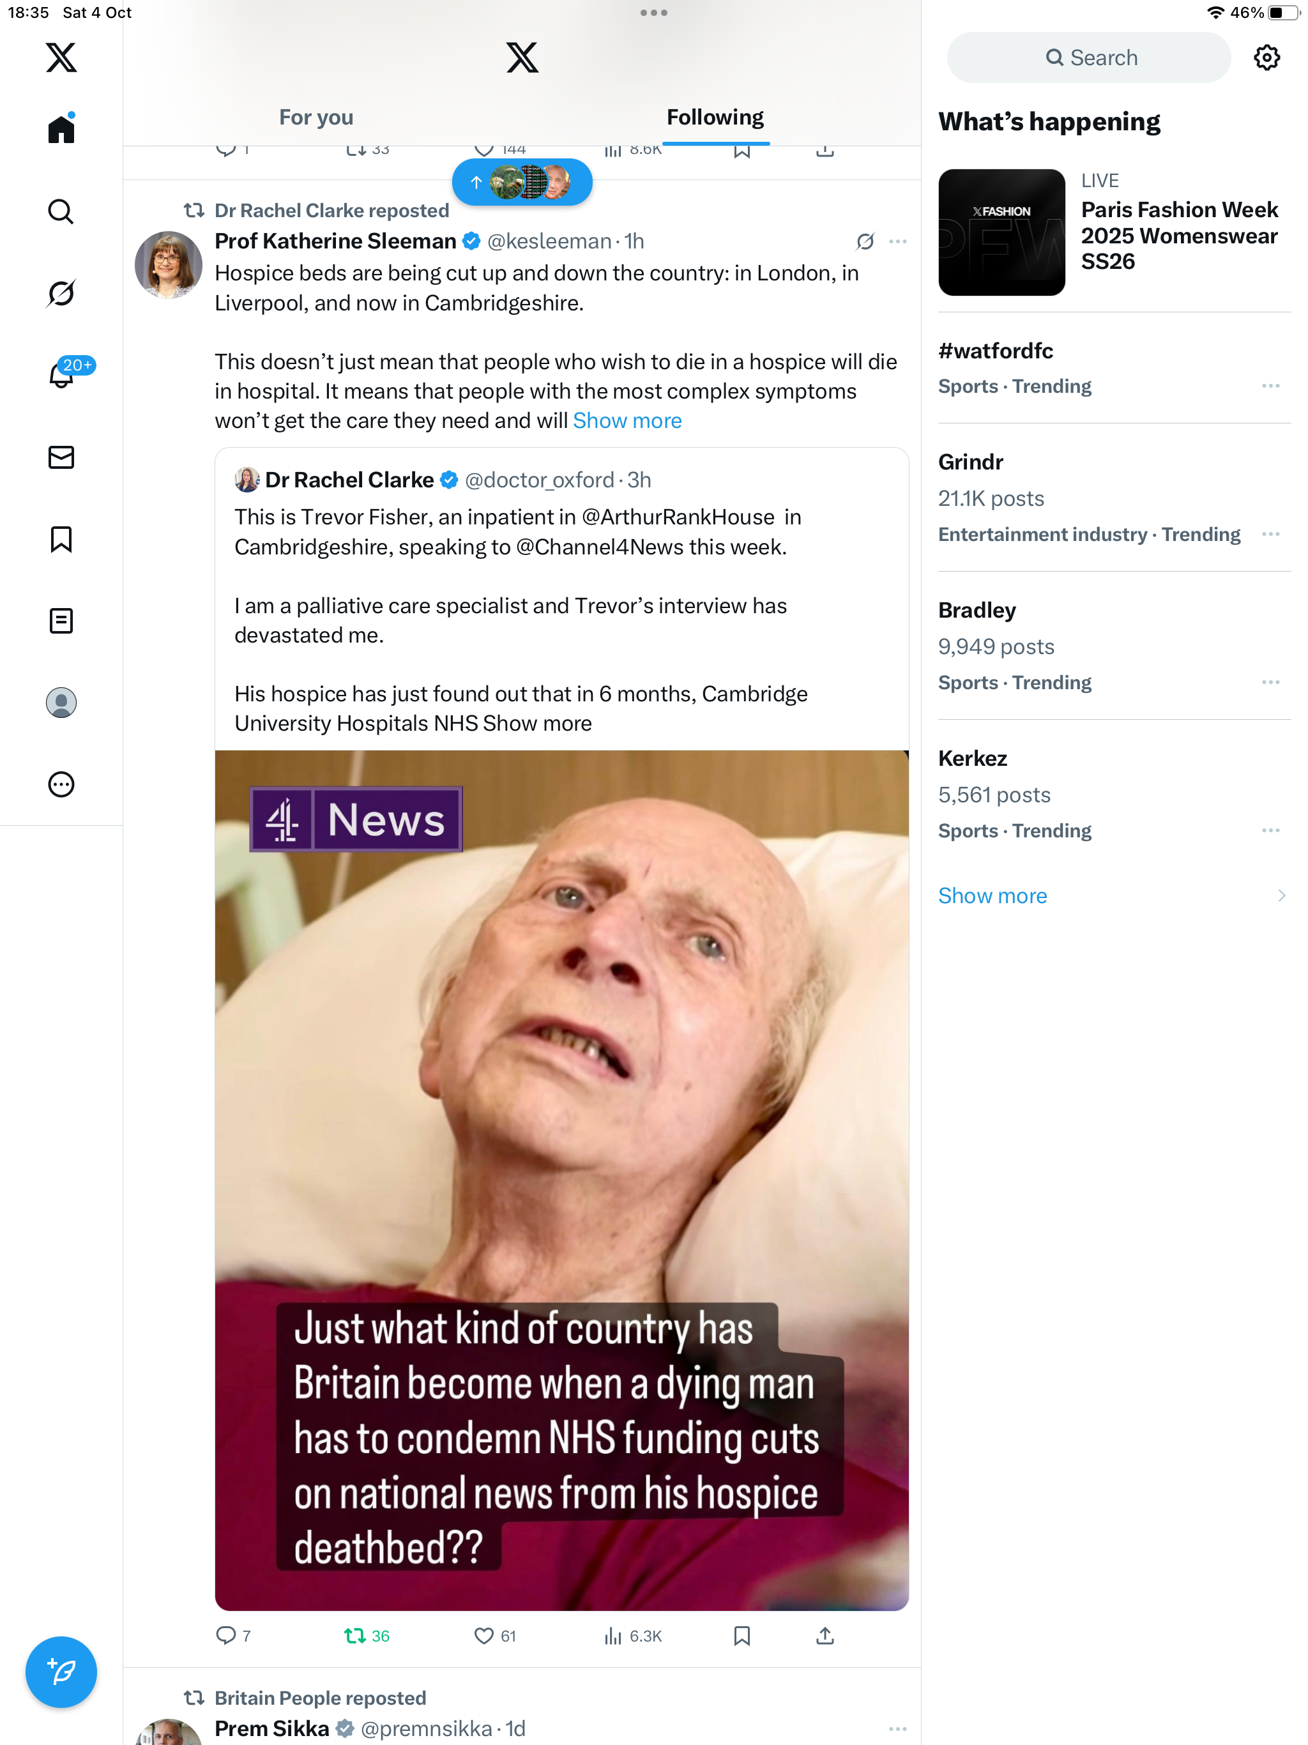Open more options for Grindr trend

[1270, 534]
